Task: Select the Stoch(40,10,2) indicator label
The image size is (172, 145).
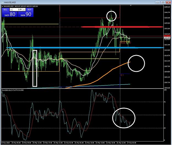Action: tap(13, 90)
